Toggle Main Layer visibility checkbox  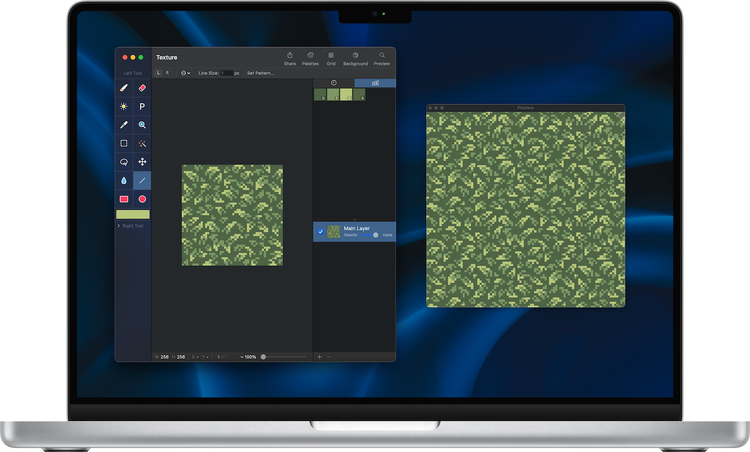click(x=321, y=231)
